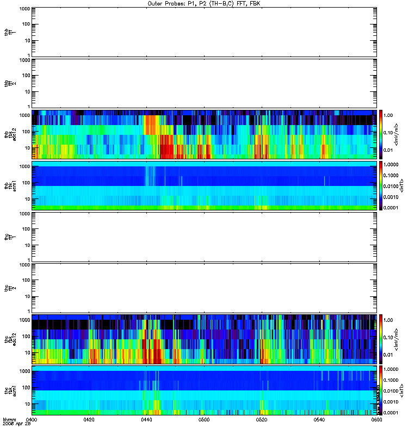This screenshot has height=435, width=408.
Task: Click the "<|nT|>" unit label beside thb scm1 color bar
Action: (401, 185)
